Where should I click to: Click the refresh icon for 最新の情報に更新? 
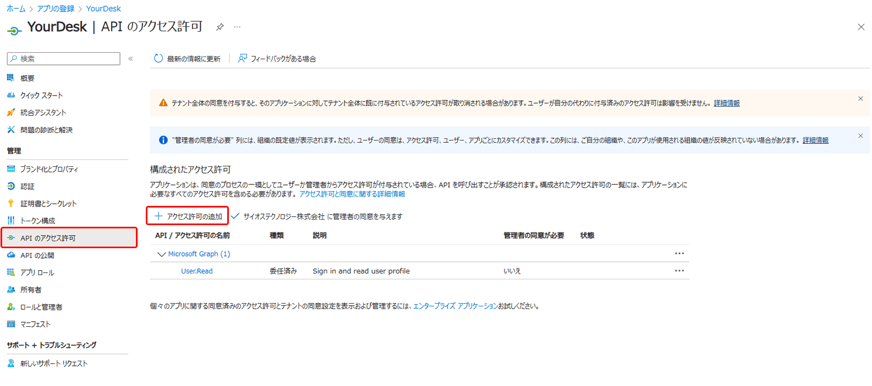point(158,58)
